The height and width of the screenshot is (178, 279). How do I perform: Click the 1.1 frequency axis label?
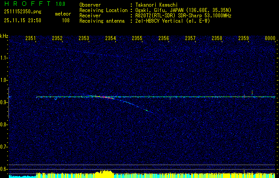coord(3,58)
